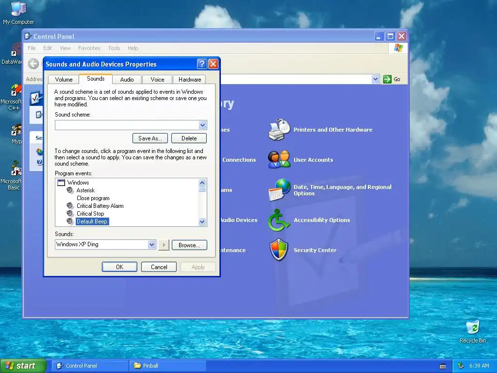497x373 pixels.
Task: Open the File menu in Control Panel
Action: (32, 48)
